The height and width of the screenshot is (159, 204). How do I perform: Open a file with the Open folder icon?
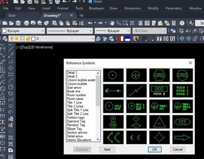click(11, 23)
